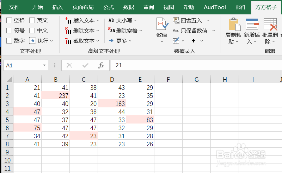Screen dimensions: 282x173
Task: Expand the 执行 dropdown arrow
Action: tap(51, 41)
